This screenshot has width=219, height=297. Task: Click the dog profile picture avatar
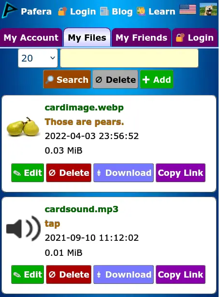(208, 10)
